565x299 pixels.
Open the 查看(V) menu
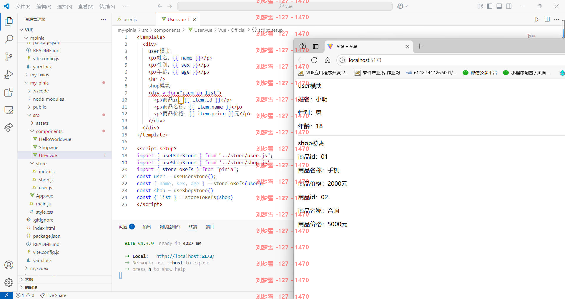pyautogui.click(x=86, y=6)
